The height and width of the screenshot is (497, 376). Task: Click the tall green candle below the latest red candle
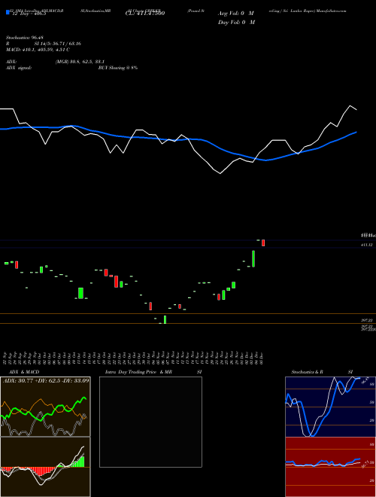tap(253, 258)
